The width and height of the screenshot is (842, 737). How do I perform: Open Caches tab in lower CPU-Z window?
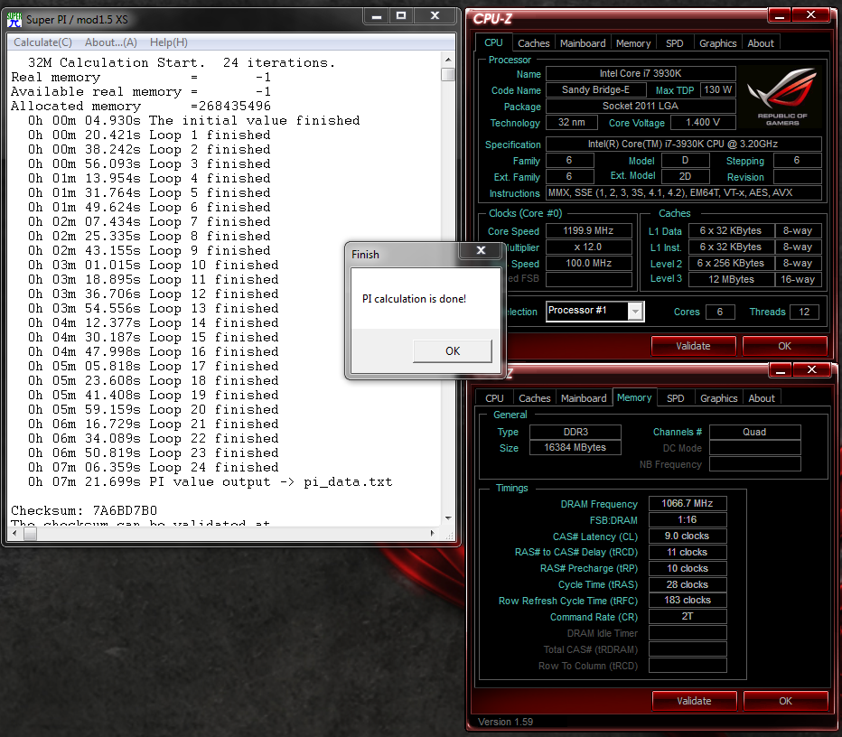coord(534,398)
